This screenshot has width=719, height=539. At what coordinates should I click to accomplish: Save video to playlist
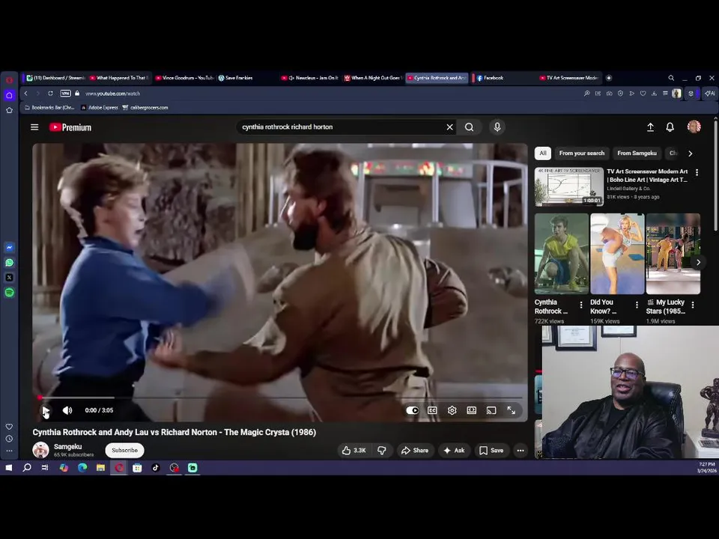(x=491, y=451)
